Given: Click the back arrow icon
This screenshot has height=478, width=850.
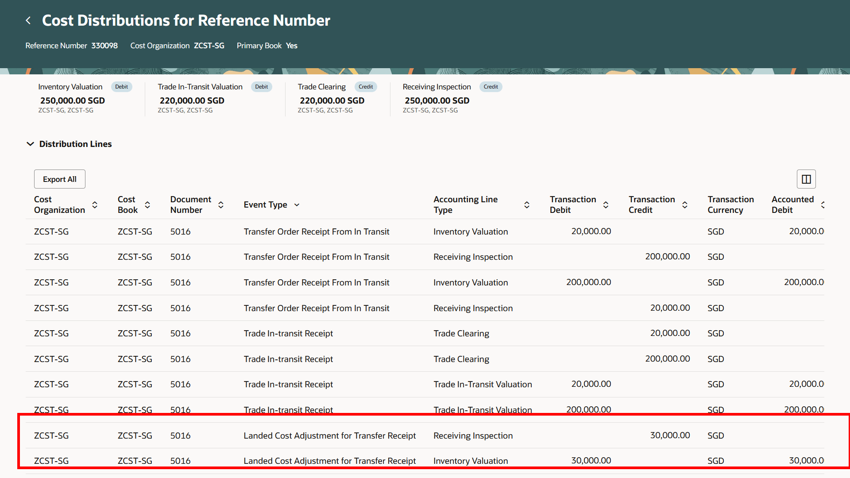Looking at the screenshot, I should 28,20.
